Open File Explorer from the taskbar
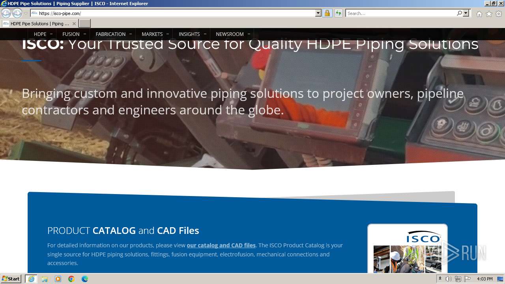The width and height of the screenshot is (505, 284). (x=45, y=279)
